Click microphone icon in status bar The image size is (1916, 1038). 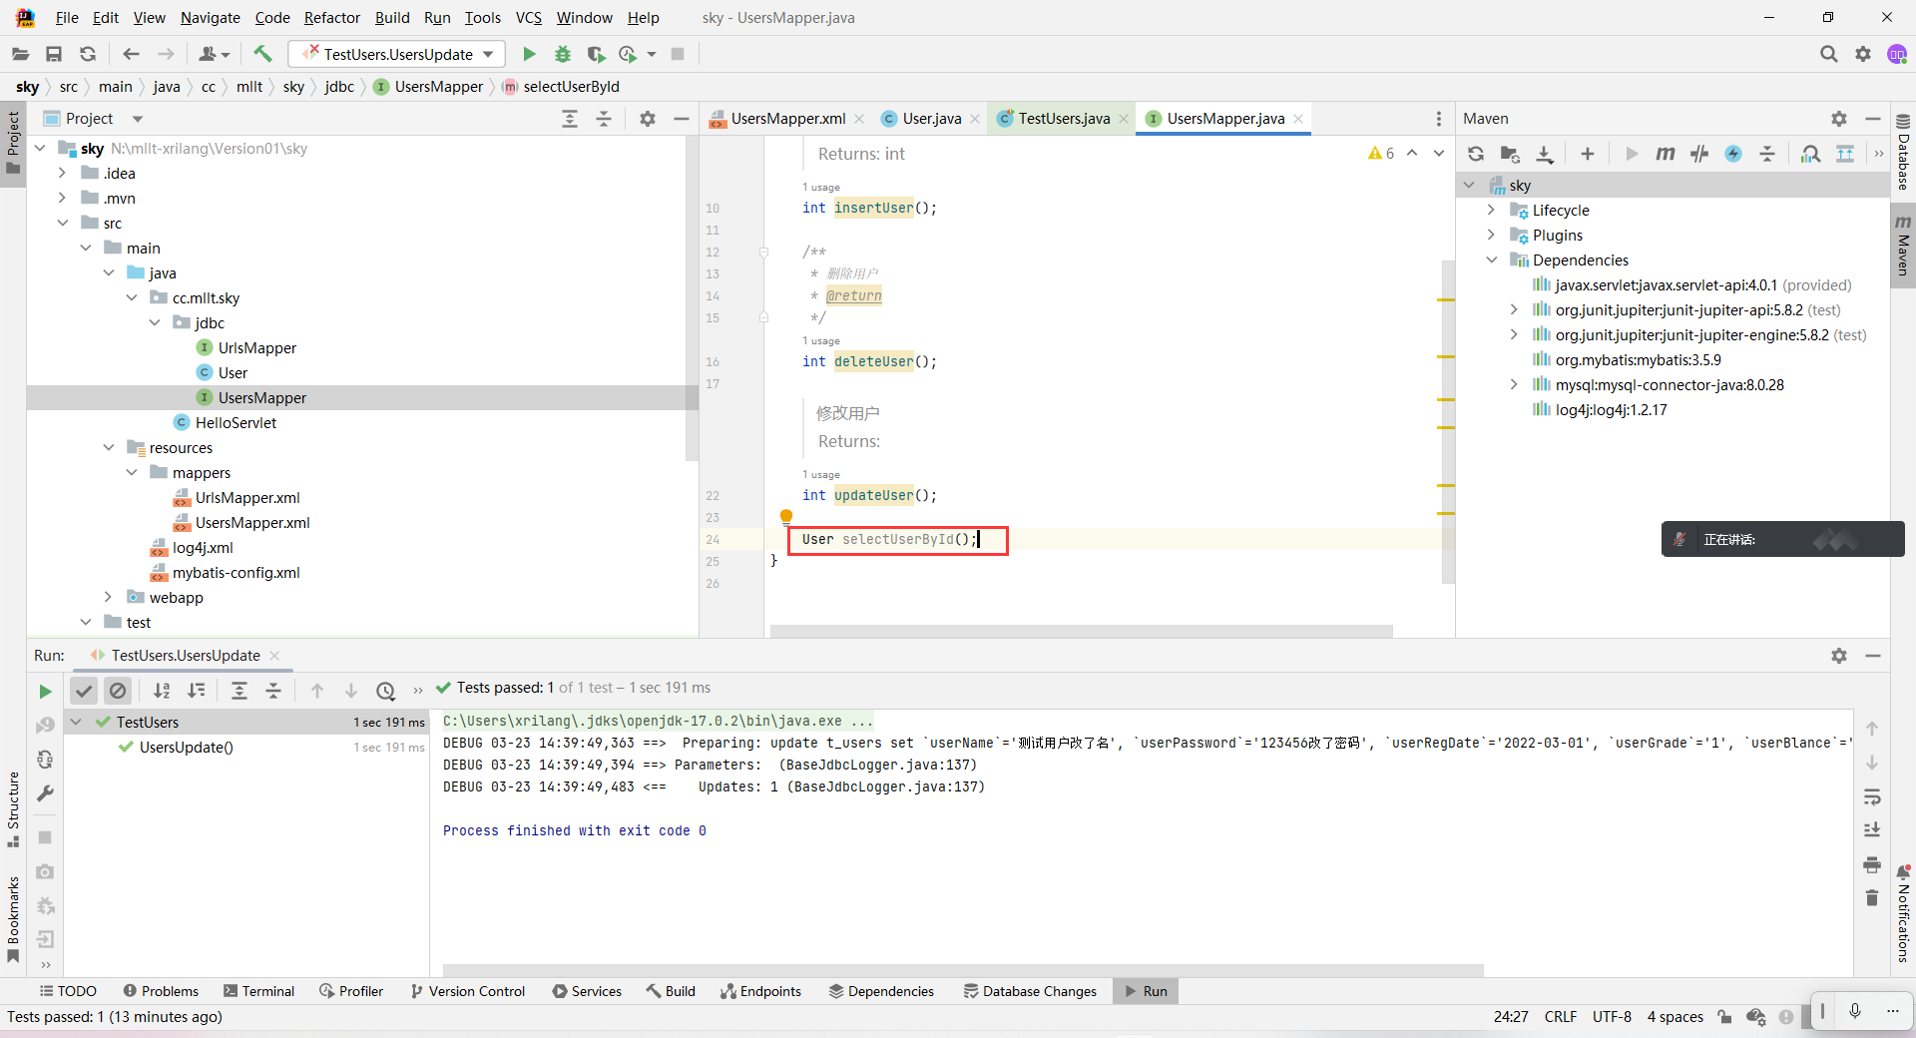pos(1855,1012)
